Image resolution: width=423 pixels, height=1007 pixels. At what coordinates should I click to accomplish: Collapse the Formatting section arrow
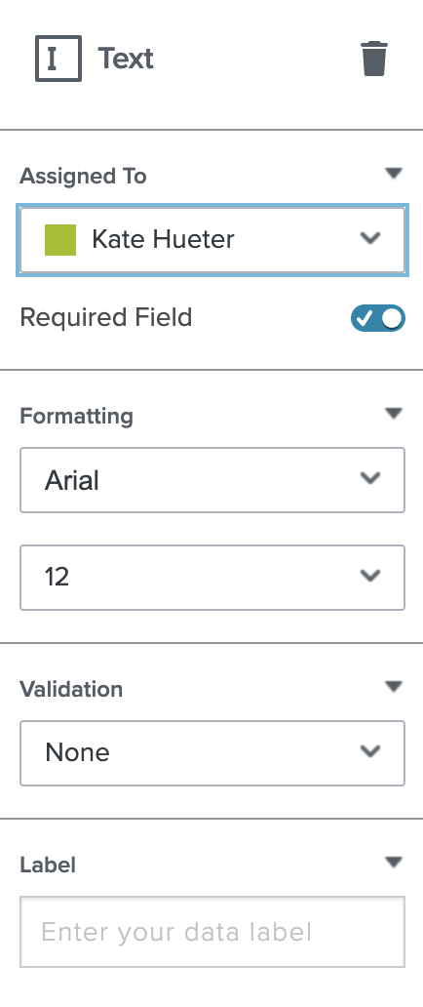[x=394, y=413]
